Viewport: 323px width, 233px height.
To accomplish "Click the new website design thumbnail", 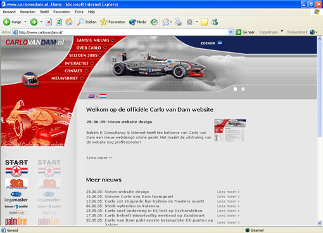I will pyautogui.click(x=230, y=130).
